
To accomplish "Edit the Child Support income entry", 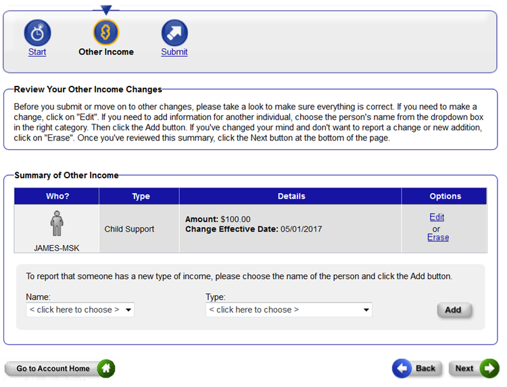I will 437,217.
